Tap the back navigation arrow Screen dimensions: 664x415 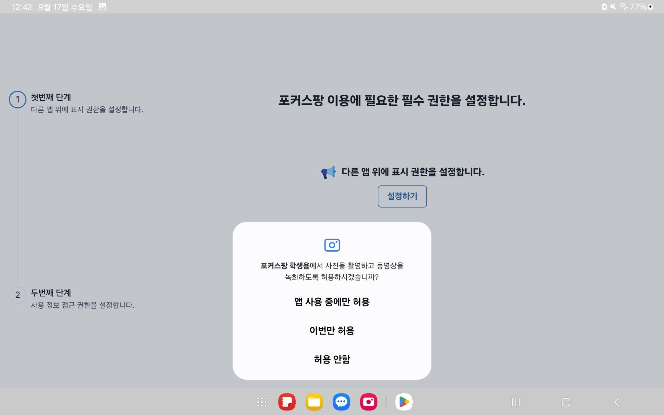coord(616,402)
